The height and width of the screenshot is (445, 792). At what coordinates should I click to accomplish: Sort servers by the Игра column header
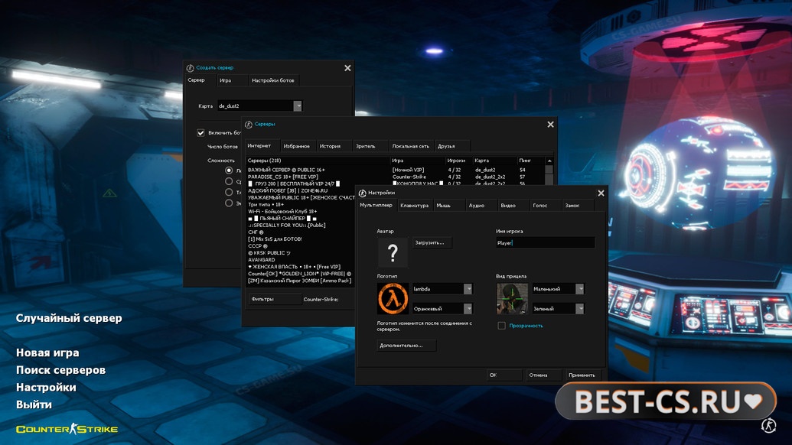pos(418,161)
